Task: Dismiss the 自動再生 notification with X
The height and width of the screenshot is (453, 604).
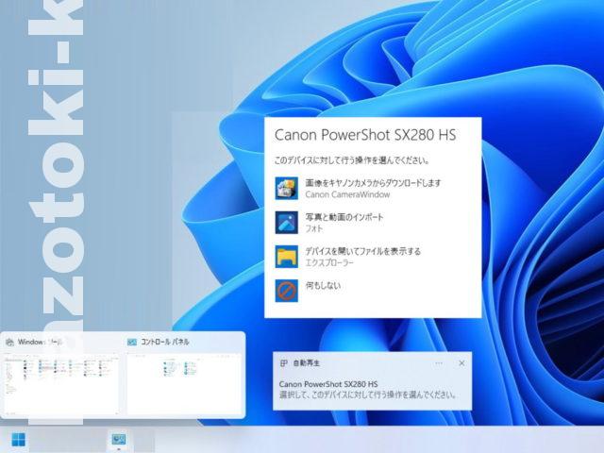Action: [x=461, y=362]
